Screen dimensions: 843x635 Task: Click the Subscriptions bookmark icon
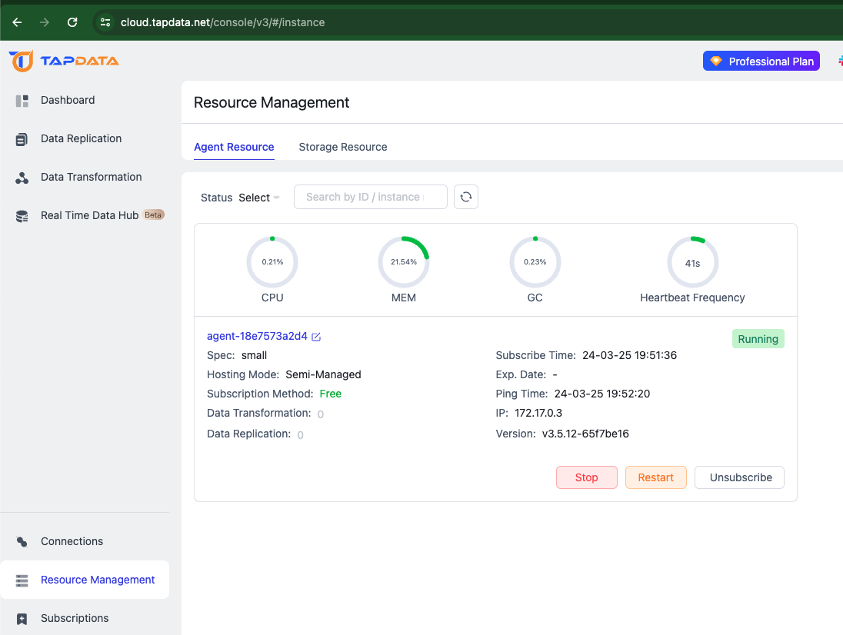click(22, 619)
